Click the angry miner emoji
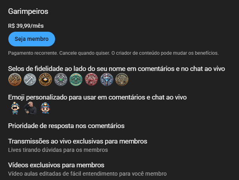 pos(45,108)
